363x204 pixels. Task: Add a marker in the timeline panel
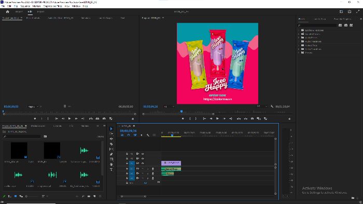click(142, 135)
